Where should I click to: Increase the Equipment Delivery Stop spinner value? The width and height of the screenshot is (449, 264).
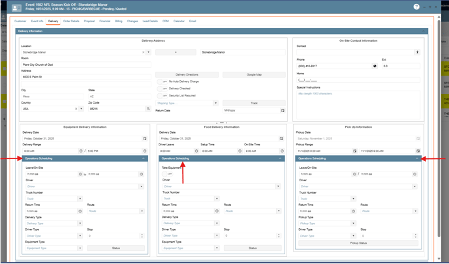tap(142, 235)
